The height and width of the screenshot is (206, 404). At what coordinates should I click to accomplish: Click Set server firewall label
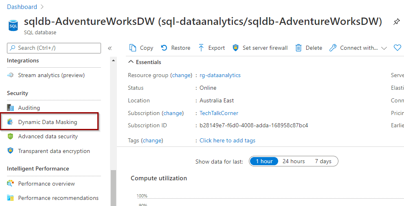tap(265, 48)
